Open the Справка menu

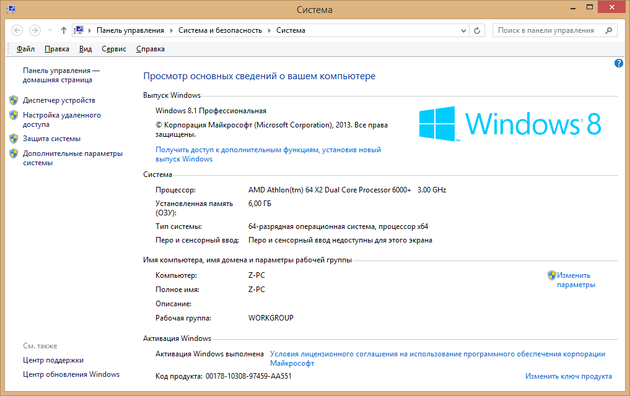(151, 49)
